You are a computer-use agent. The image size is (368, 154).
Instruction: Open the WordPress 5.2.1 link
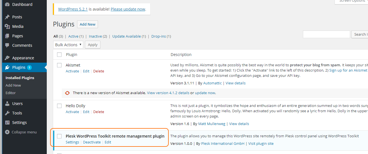pyautogui.click(x=73, y=9)
